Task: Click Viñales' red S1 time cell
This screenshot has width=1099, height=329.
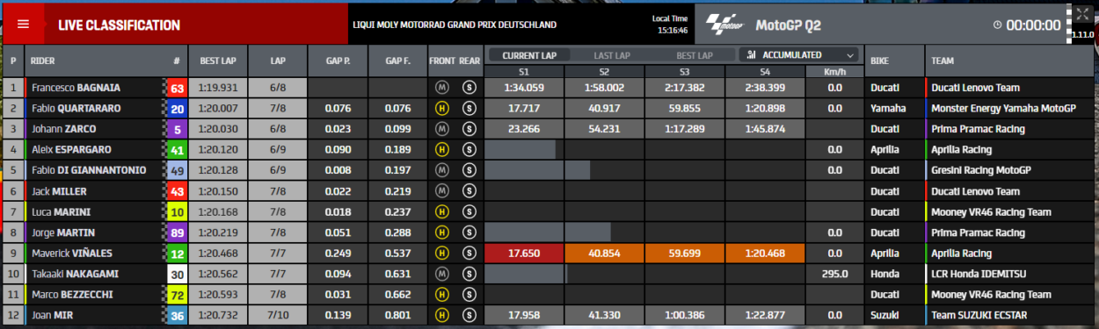Action: click(524, 254)
